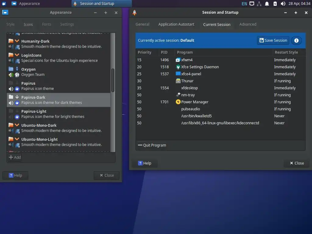Click Help in the Appearance window
Viewport: 312px width, 234px height.
pyautogui.click(x=15, y=175)
